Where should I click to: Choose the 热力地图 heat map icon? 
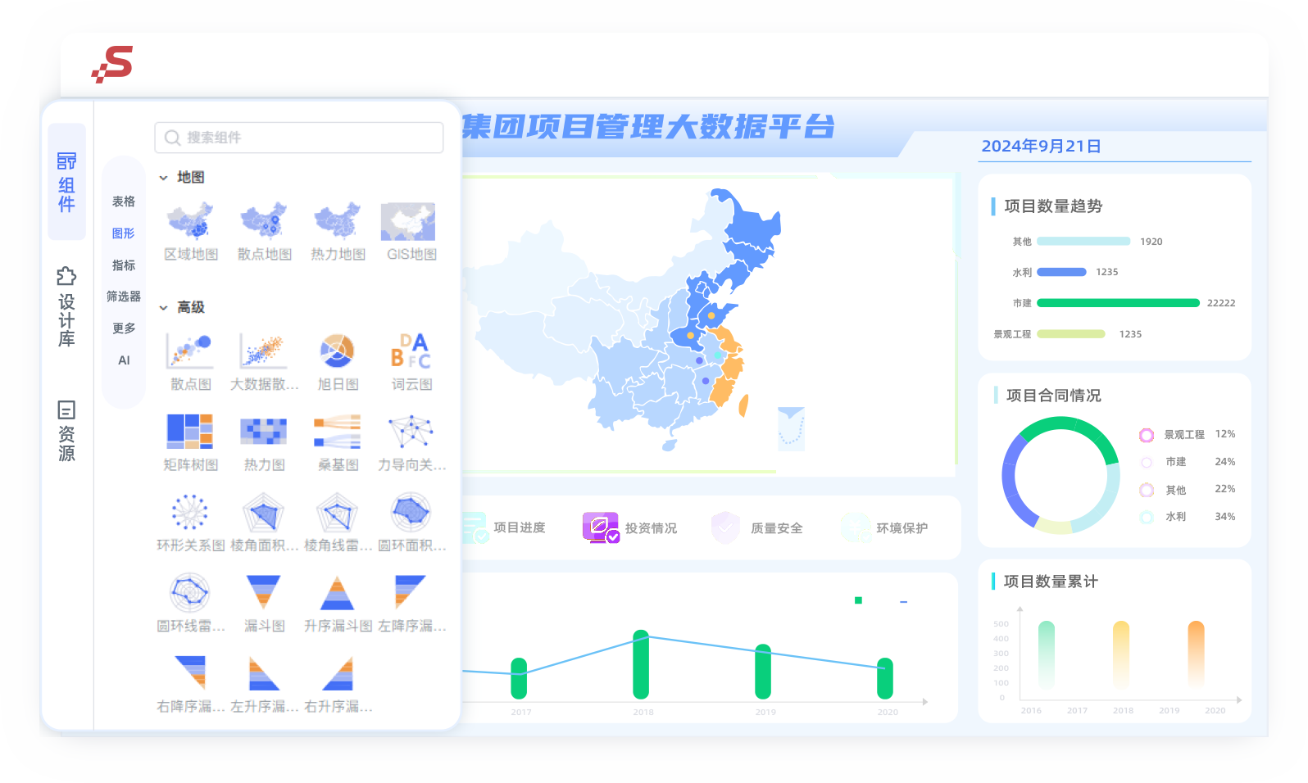337,221
